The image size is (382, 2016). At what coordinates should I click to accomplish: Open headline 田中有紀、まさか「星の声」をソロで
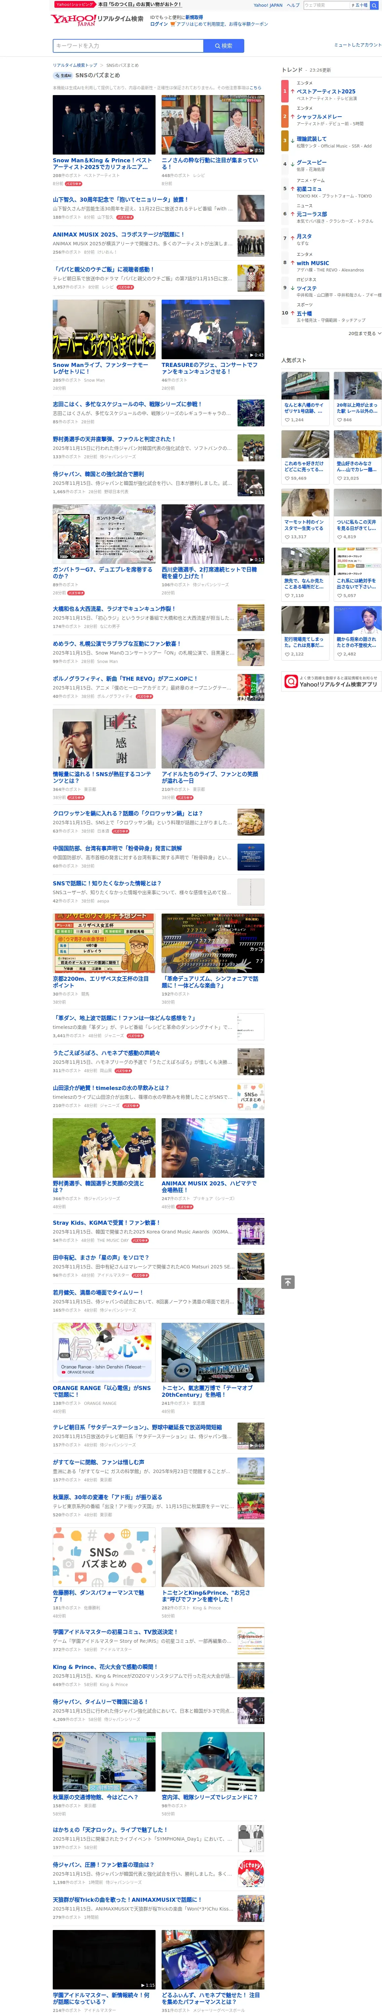pos(101,1258)
